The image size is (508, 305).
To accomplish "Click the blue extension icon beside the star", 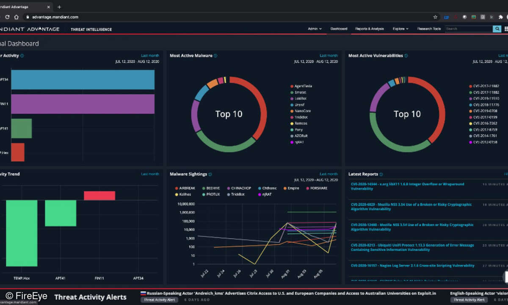I will pos(446,17).
